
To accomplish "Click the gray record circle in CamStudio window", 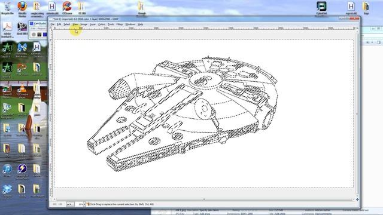I will pyautogui.click(x=34, y=35).
